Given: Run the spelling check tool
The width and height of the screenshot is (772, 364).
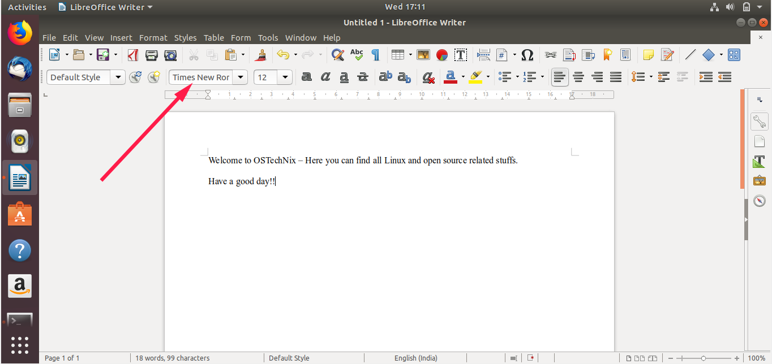Looking at the screenshot, I should [x=357, y=55].
